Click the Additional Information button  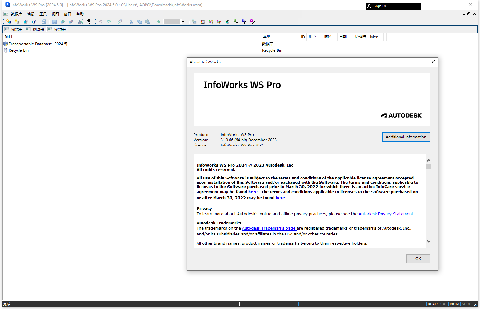(406, 137)
